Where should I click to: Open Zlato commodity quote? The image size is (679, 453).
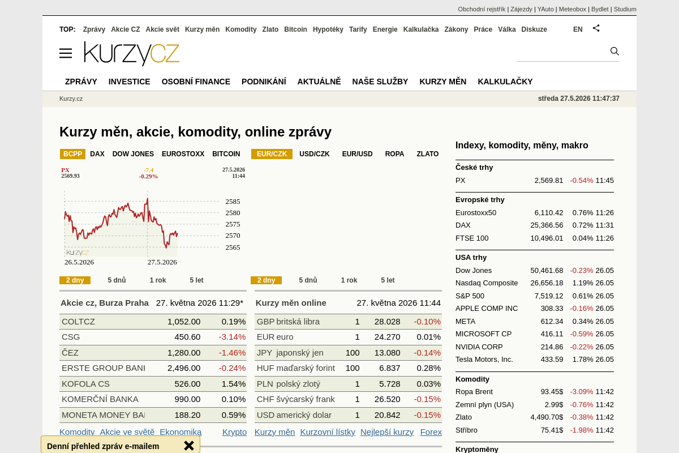(535, 417)
